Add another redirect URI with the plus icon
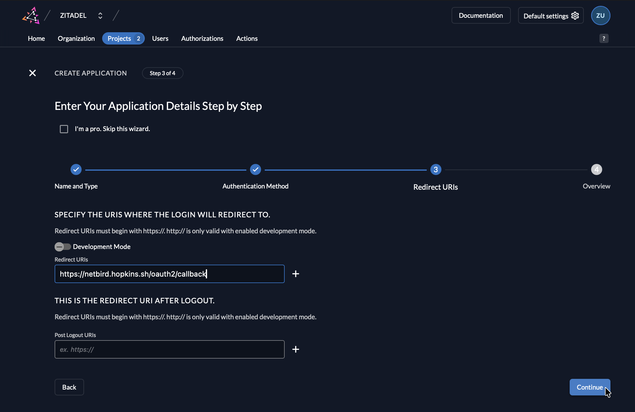 [296, 274]
